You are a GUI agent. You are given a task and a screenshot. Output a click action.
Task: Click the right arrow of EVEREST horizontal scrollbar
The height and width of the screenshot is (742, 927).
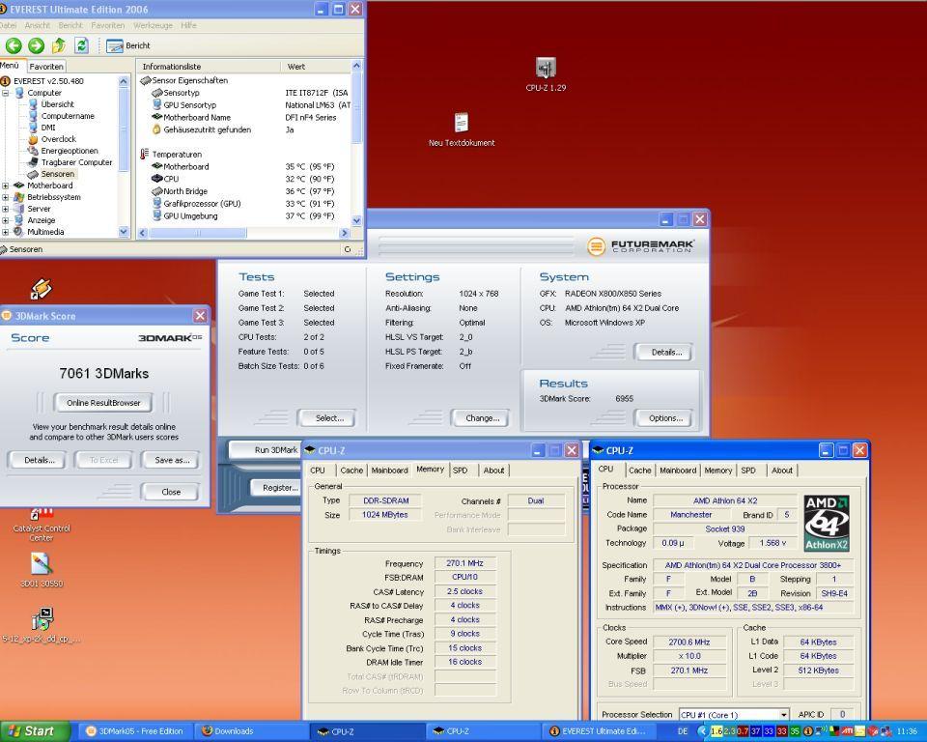tap(345, 233)
